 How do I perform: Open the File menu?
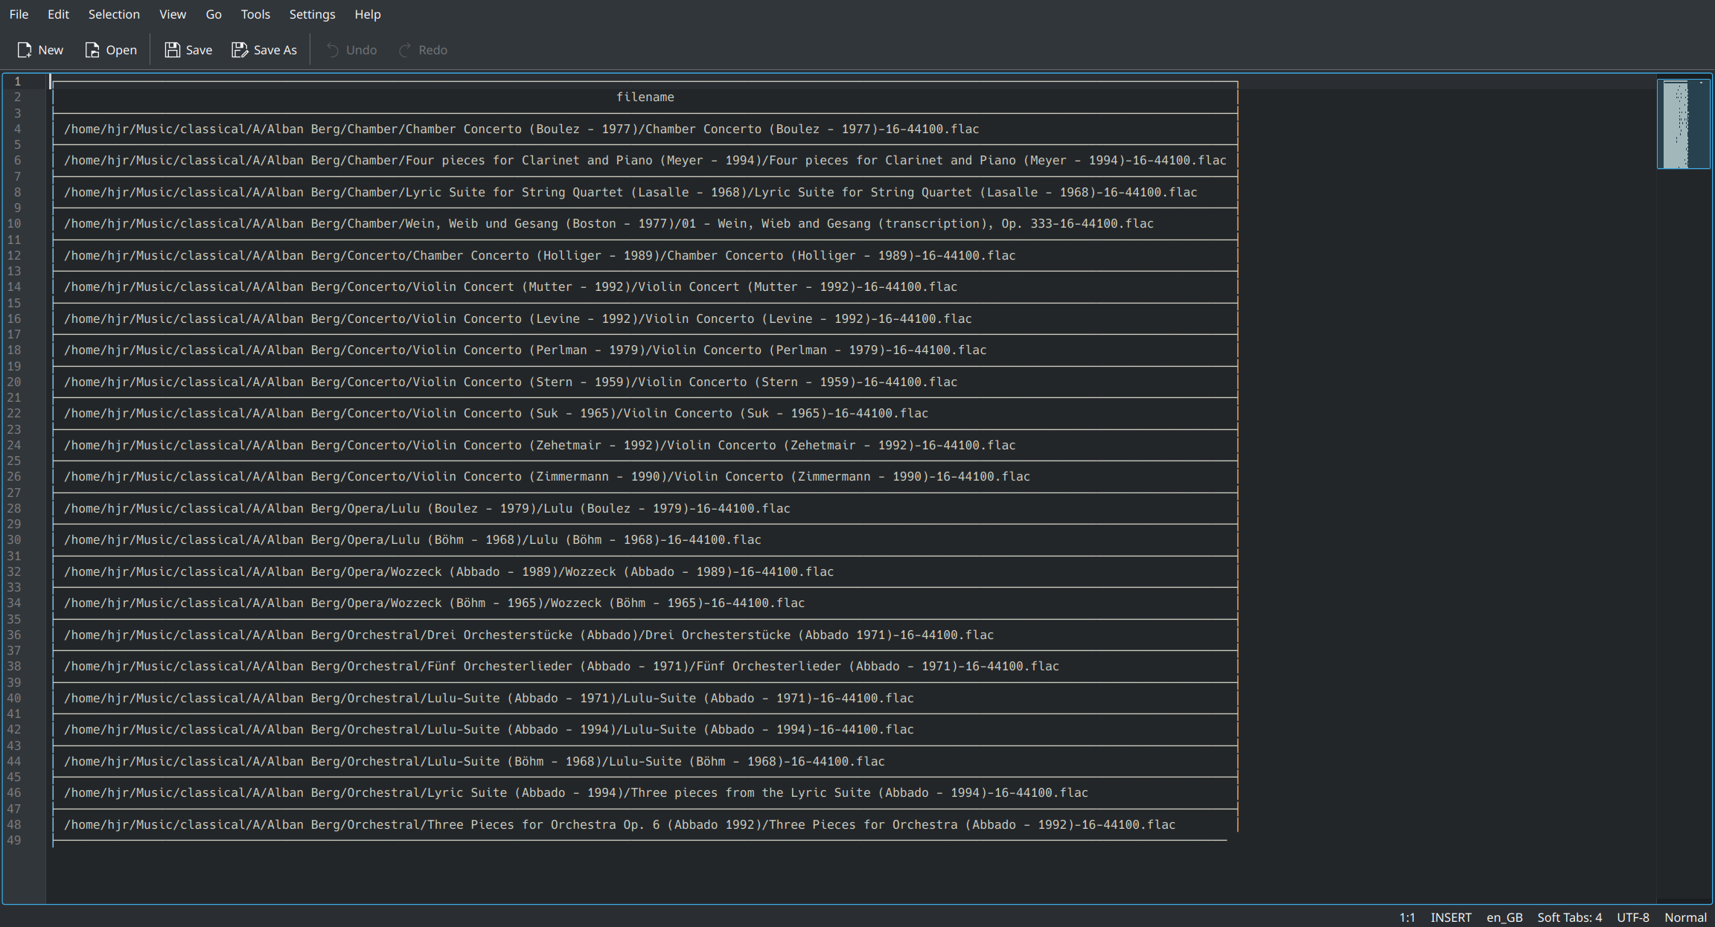pyautogui.click(x=19, y=14)
